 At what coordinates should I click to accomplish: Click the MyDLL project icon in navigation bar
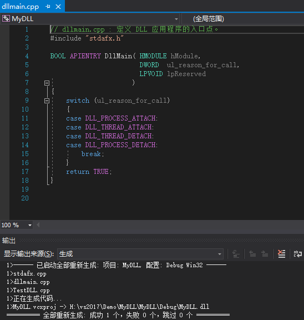(x=6, y=18)
